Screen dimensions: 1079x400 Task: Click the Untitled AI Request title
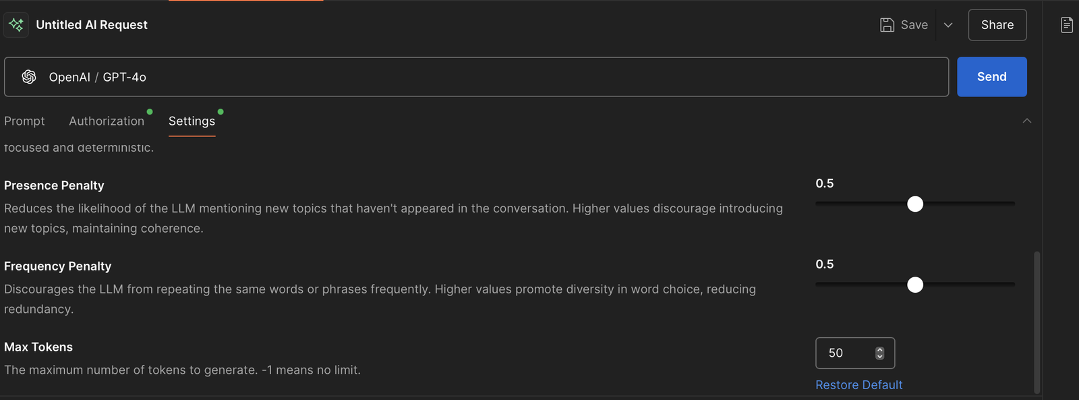(x=92, y=25)
